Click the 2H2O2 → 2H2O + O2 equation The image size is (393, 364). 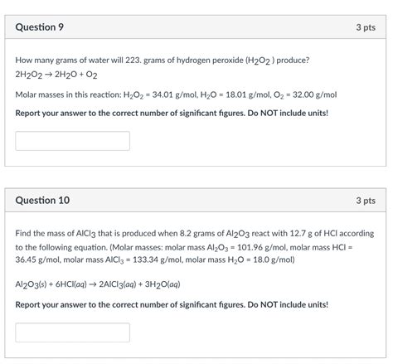pyautogui.click(x=56, y=75)
